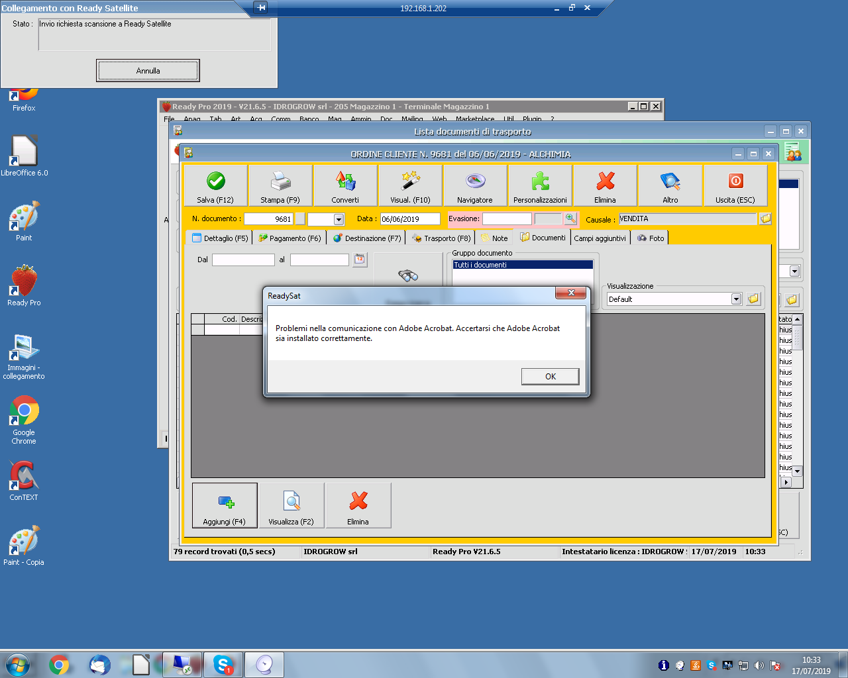
Task: Switch to the Note tab
Action: pyautogui.click(x=494, y=238)
